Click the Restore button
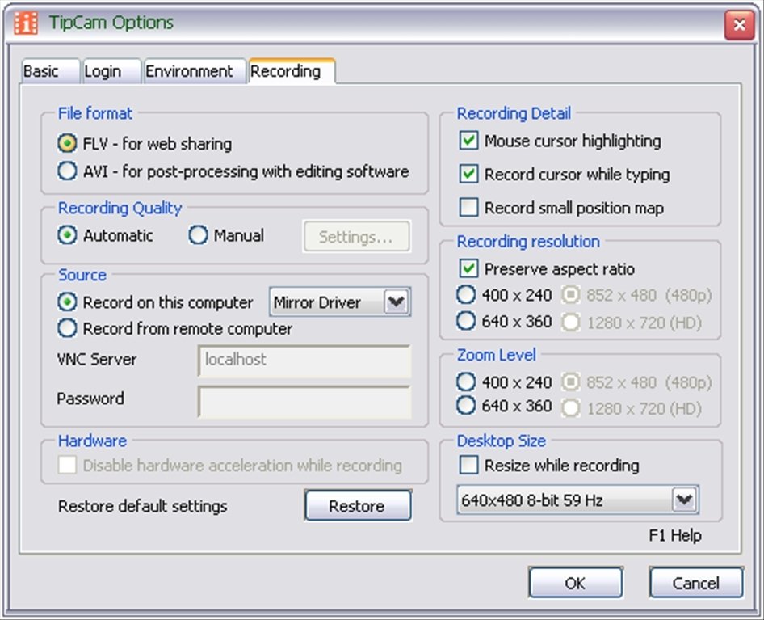The height and width of the screenshot is (620, 764). click(x=358, y=505)
